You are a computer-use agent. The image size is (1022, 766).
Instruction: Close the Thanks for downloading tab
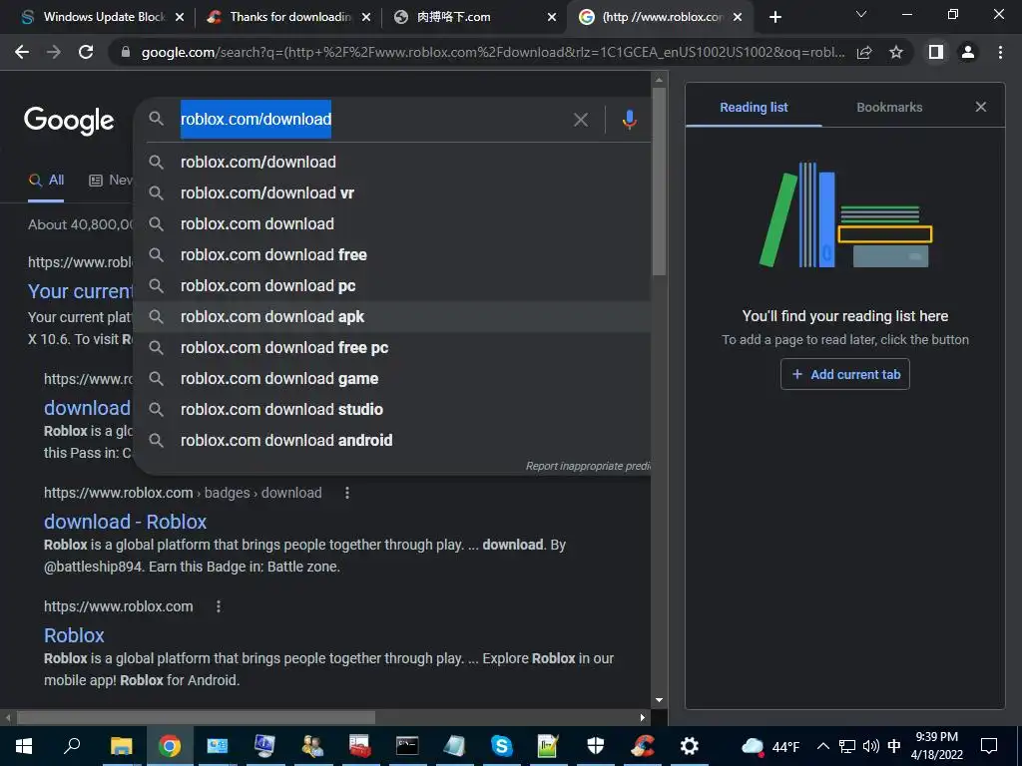366,17
